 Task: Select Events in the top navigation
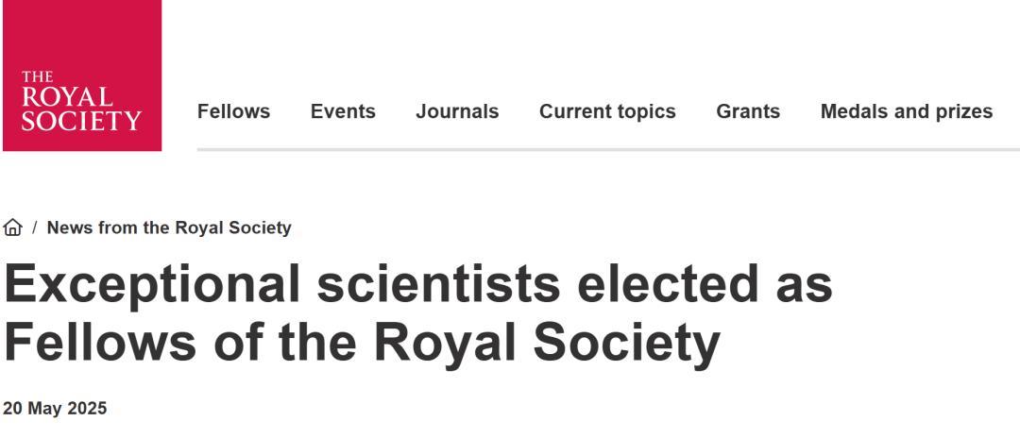click(x=343, y=111)
